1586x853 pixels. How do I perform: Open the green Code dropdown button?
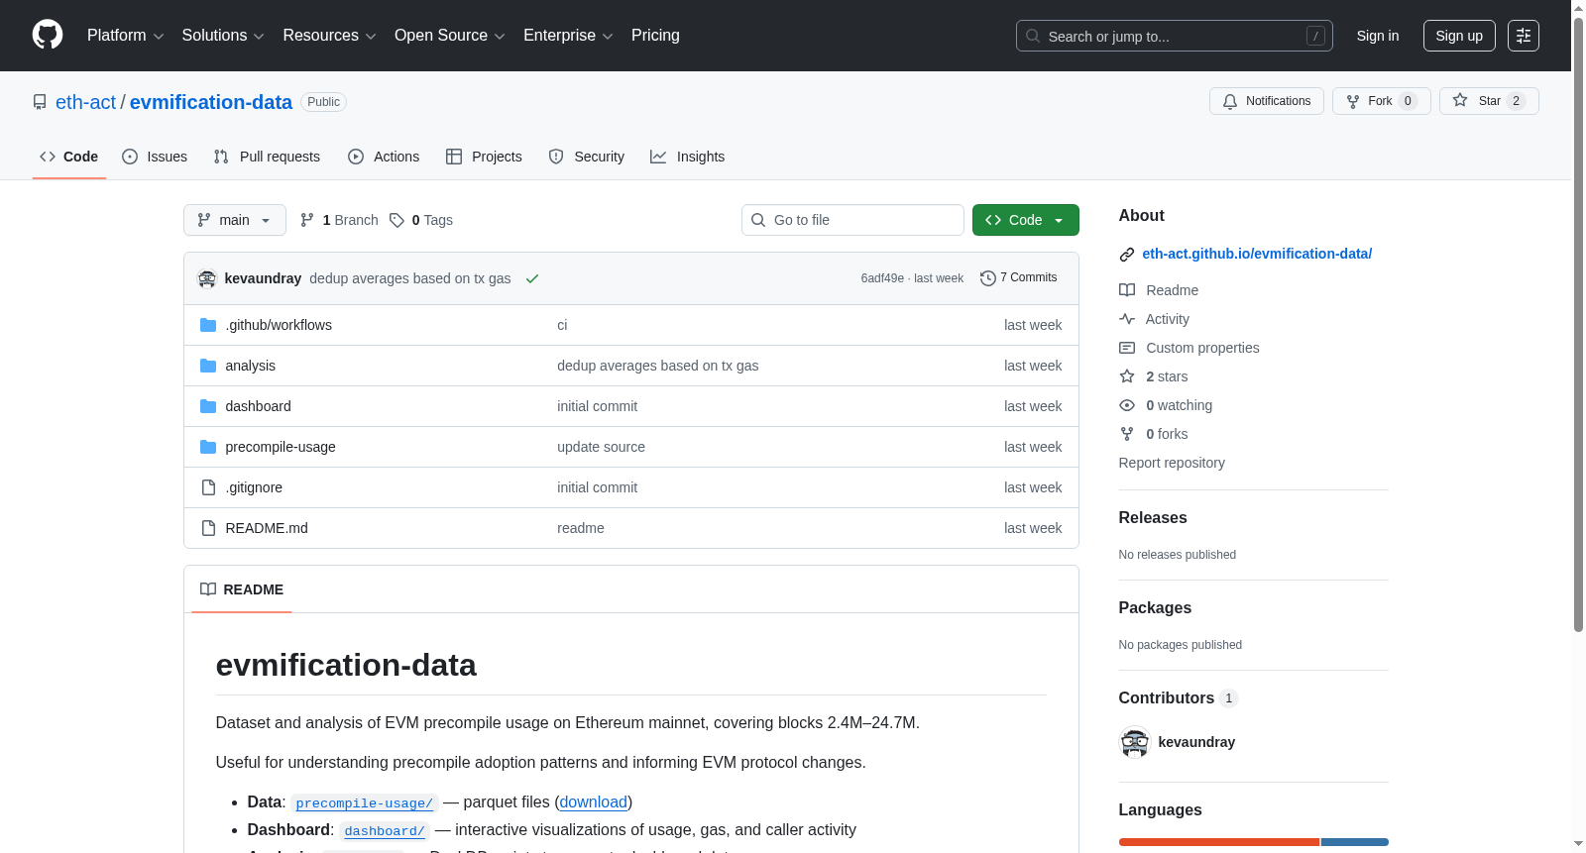point(1026,220)
